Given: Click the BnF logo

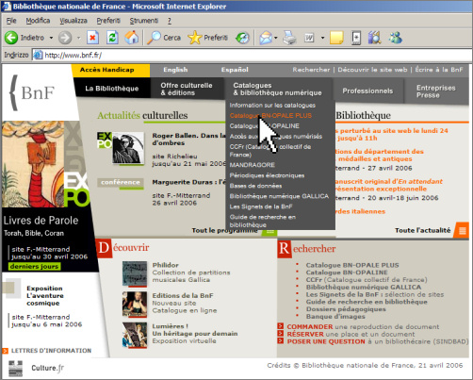Looking at the screenshot, I should pos(33,92).
